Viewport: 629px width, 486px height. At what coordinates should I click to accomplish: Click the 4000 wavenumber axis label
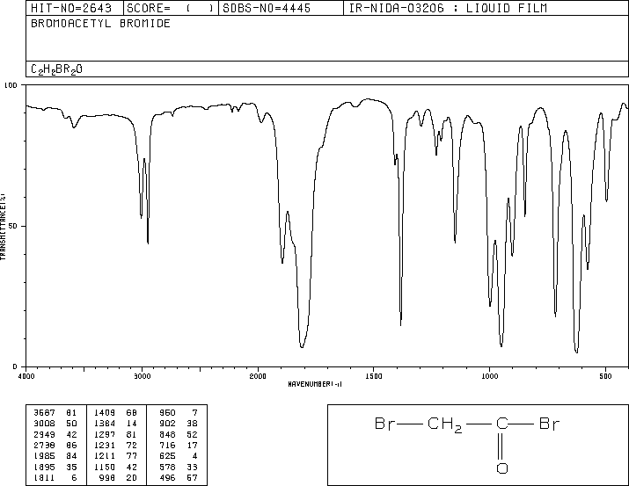(x=26, y=376)
